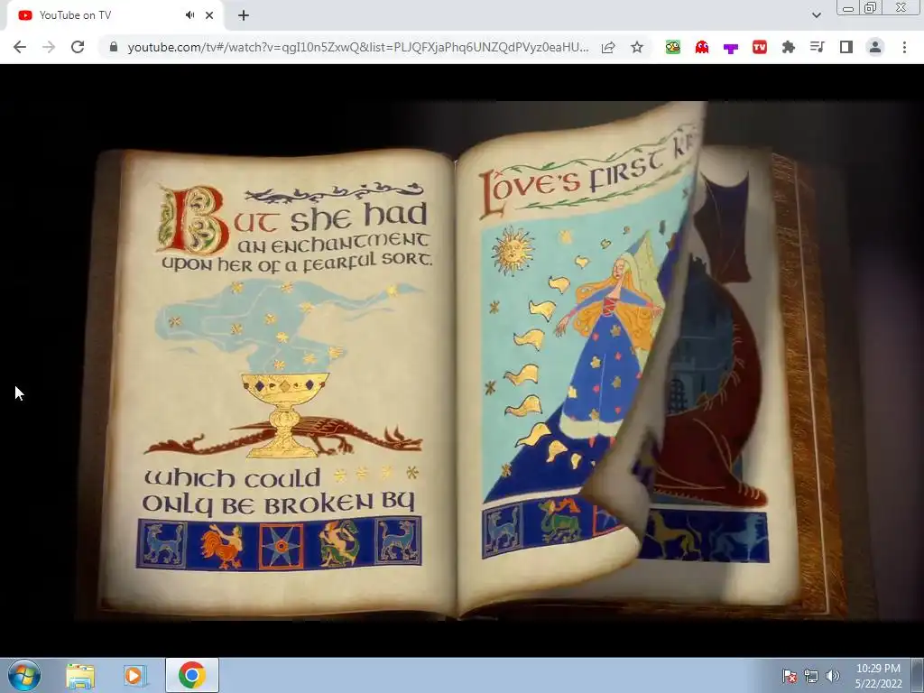Launch Windows Media Player from the taskbar
The height and width of the screenshot is (693, 924).
point(135,675)
